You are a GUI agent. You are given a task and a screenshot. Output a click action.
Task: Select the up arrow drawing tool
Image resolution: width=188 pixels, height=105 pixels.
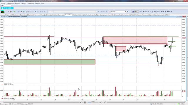[x=166, y=12]
